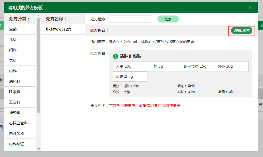
Task: Pick the 消化科 category
Action: (x=20, y=81)
